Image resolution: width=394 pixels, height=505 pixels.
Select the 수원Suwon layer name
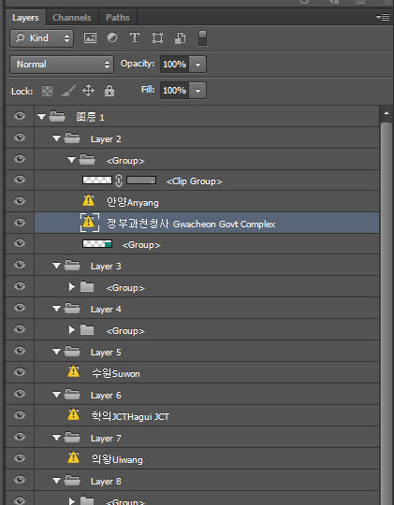click(x=116, y=373)
